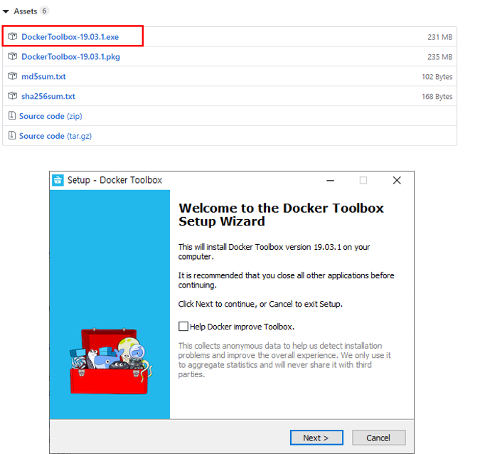This screenshot has height=454, width=480.
Task: Click the package icon beside DockerToolbox-19.03.1.pkg
Action: tap(12, 56)
